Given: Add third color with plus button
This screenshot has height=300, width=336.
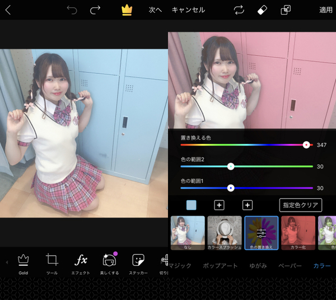Looking at the screenshot, I should point(248,205).
